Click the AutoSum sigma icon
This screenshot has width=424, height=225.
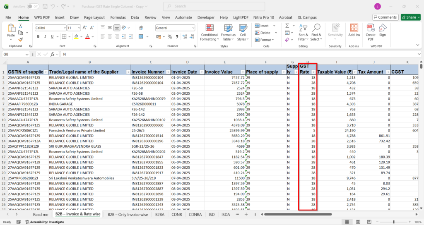tap(287, 26)
